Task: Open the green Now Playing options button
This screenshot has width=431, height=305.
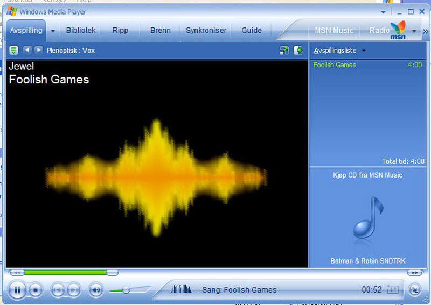Action: tap(13, 50)
